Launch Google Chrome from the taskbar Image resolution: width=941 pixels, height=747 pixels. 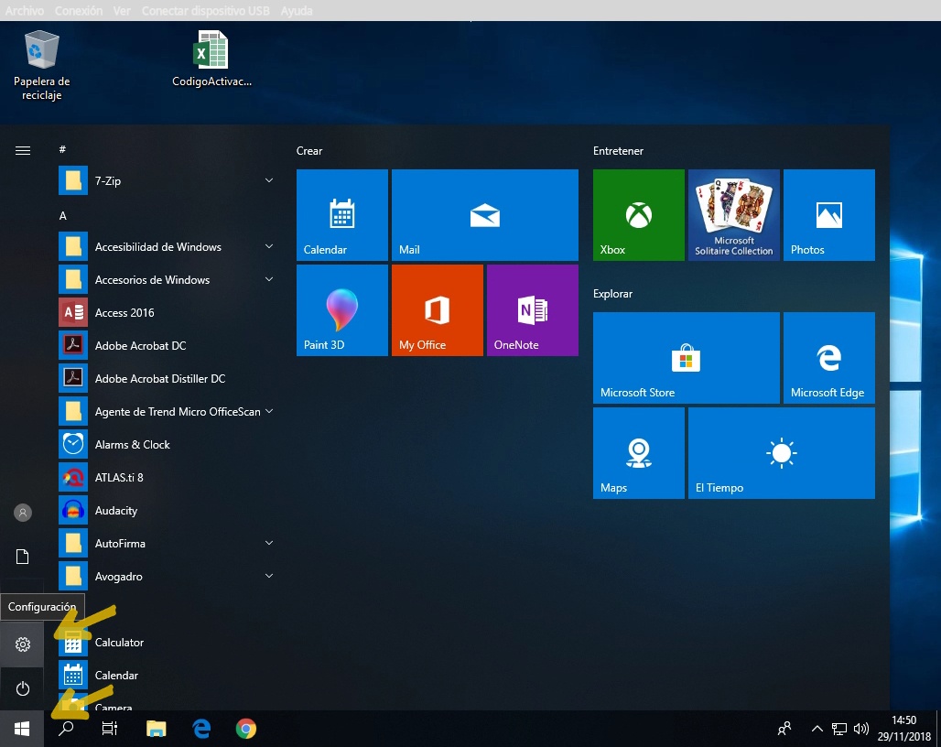click(246, 729)
